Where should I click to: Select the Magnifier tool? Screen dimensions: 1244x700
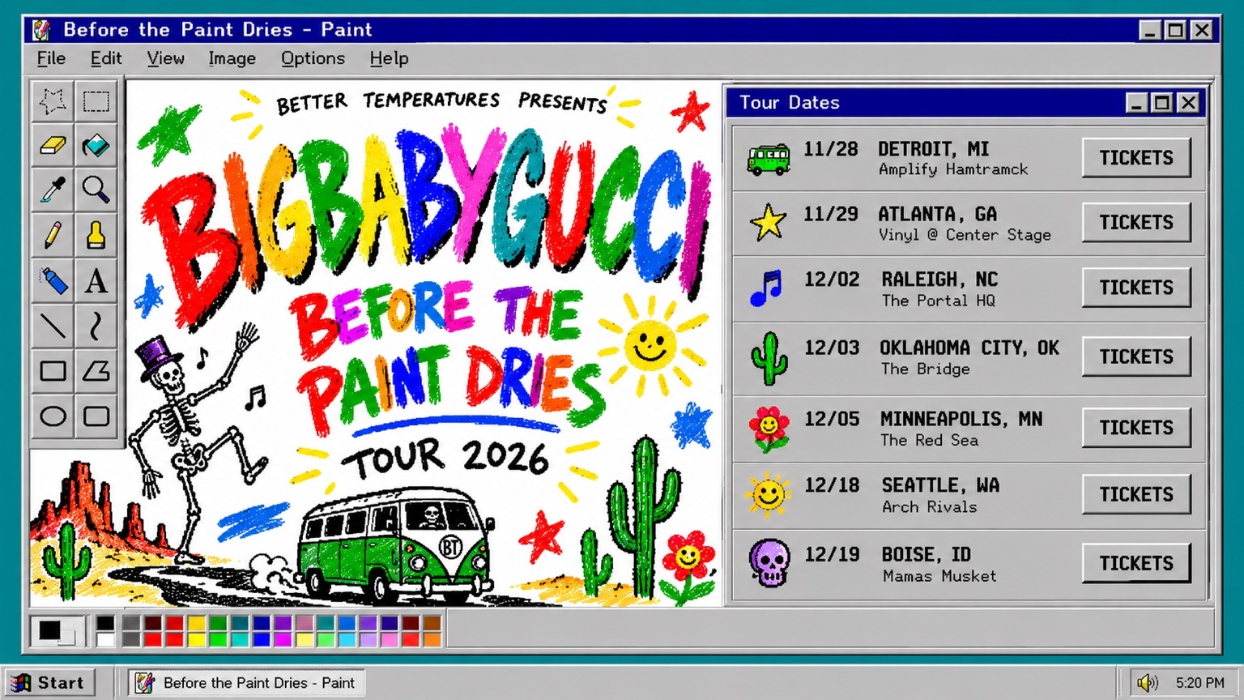[96, 190]
